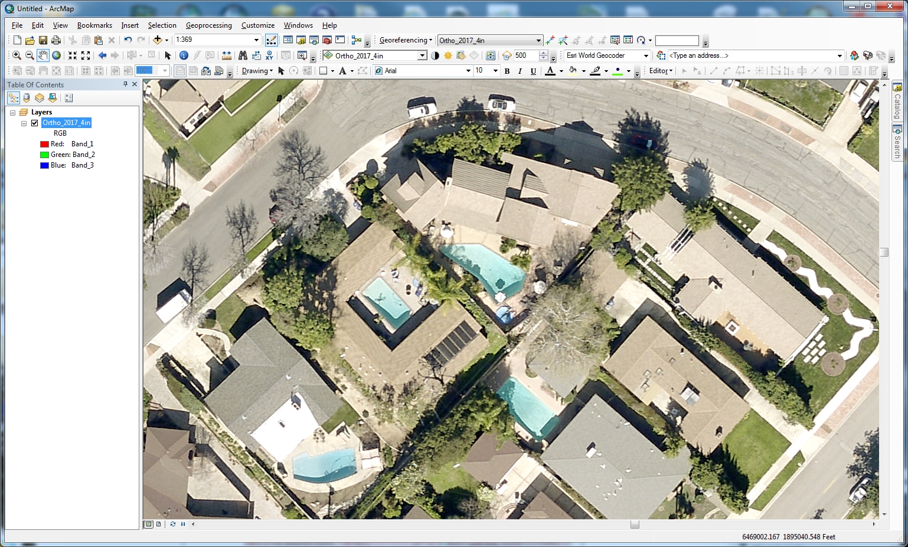908x547 pixels.
Task: Click the Identify info tool
Action: point(184,55)
